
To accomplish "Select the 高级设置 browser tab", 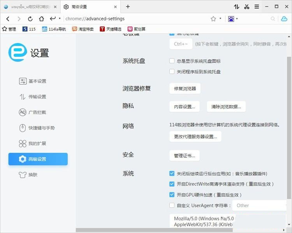I will point(90,7).
